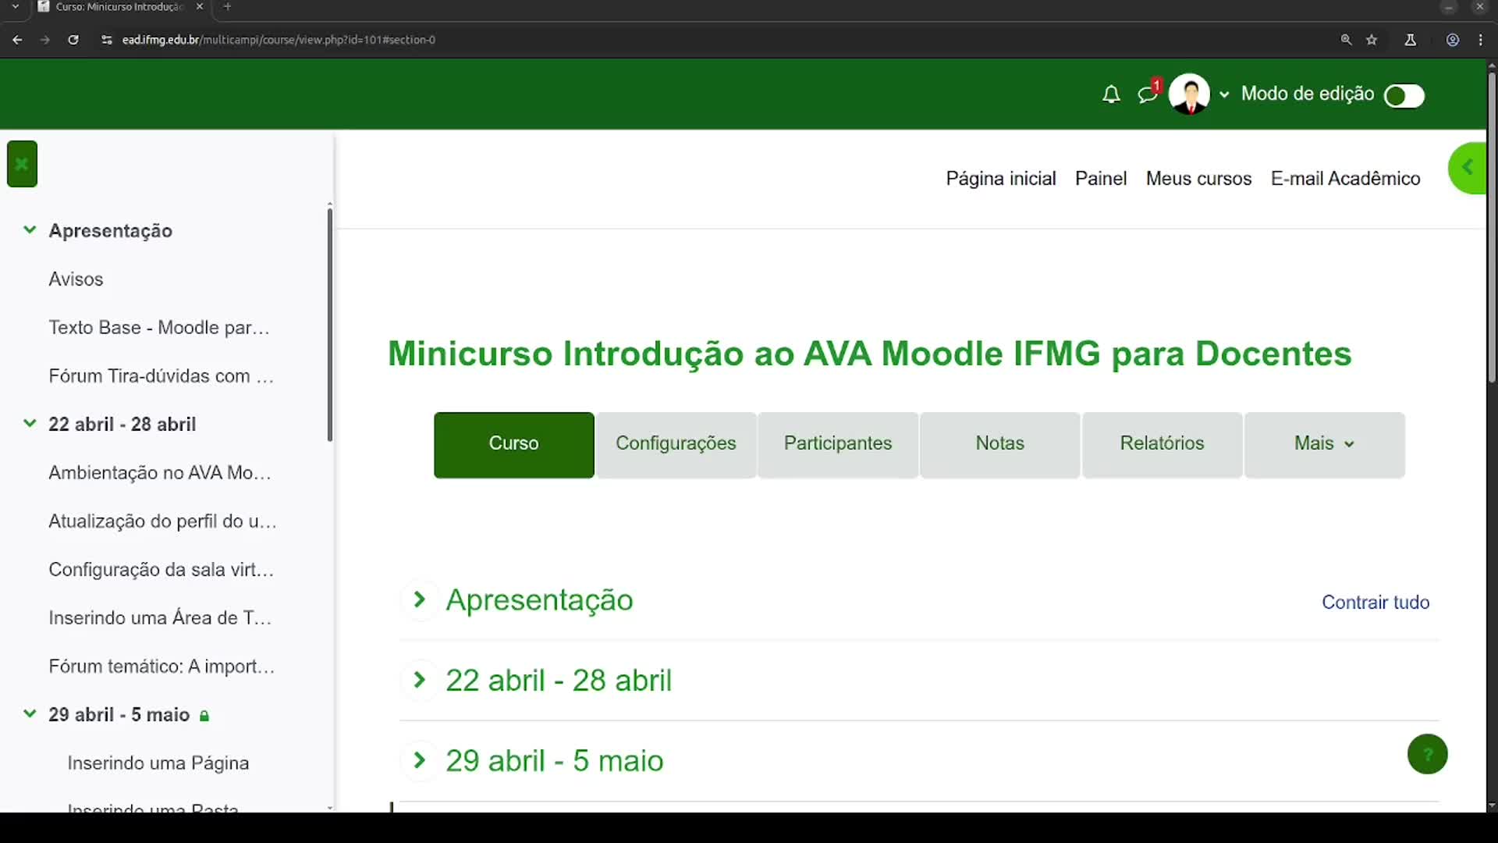Open the user menu dropdown arrow
Image resolution: width=1498 pixels, height=843 pixels.
pyautogui.click(x=1224, y=95)
